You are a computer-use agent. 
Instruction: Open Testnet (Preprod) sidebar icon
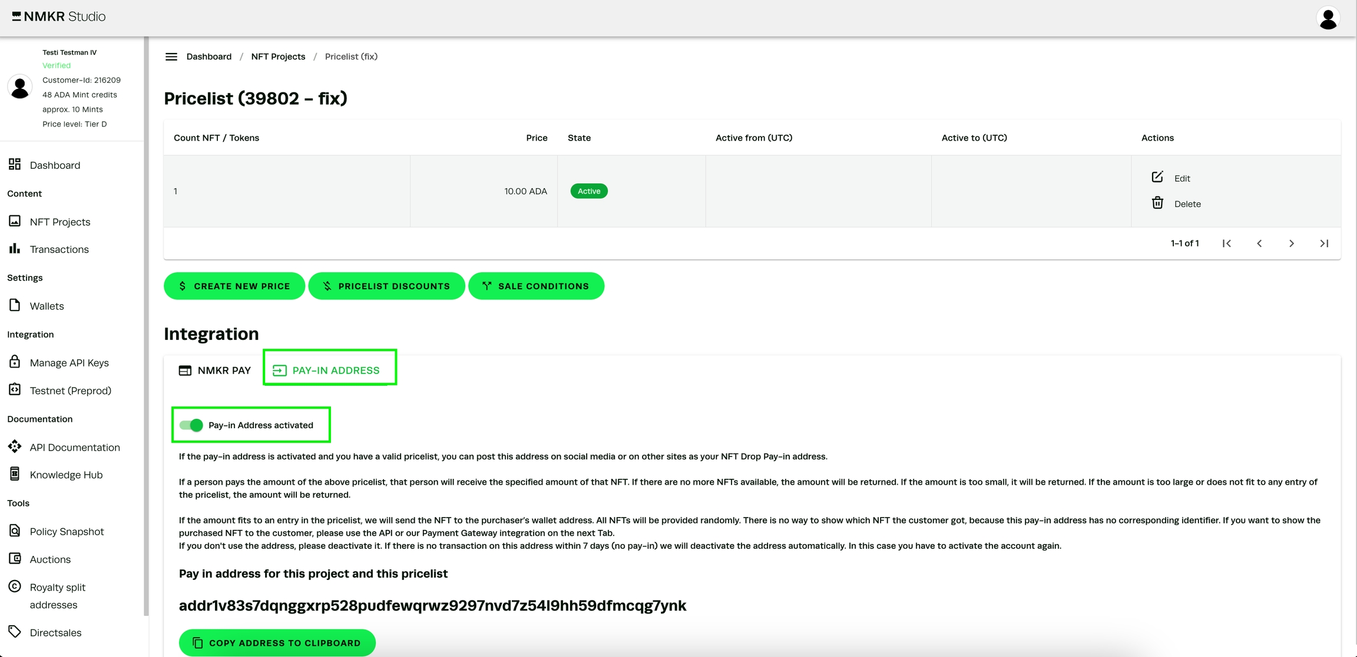click(15, 390)
